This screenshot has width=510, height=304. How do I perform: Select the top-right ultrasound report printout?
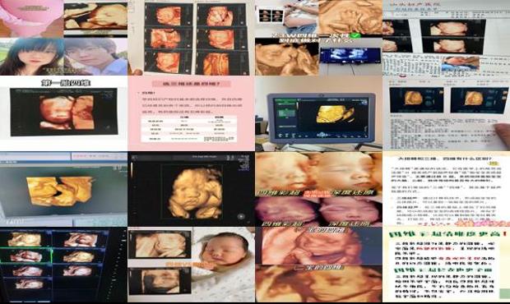click(446, 38)
